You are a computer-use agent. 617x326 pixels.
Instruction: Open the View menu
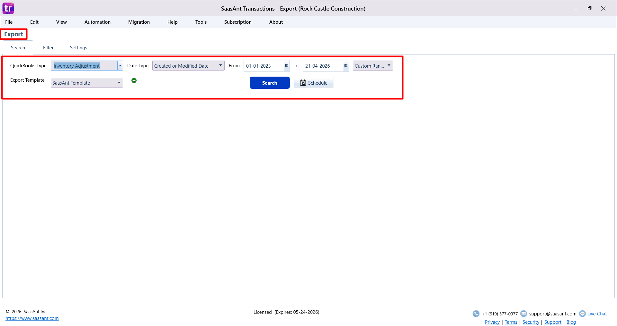point(61,22)
